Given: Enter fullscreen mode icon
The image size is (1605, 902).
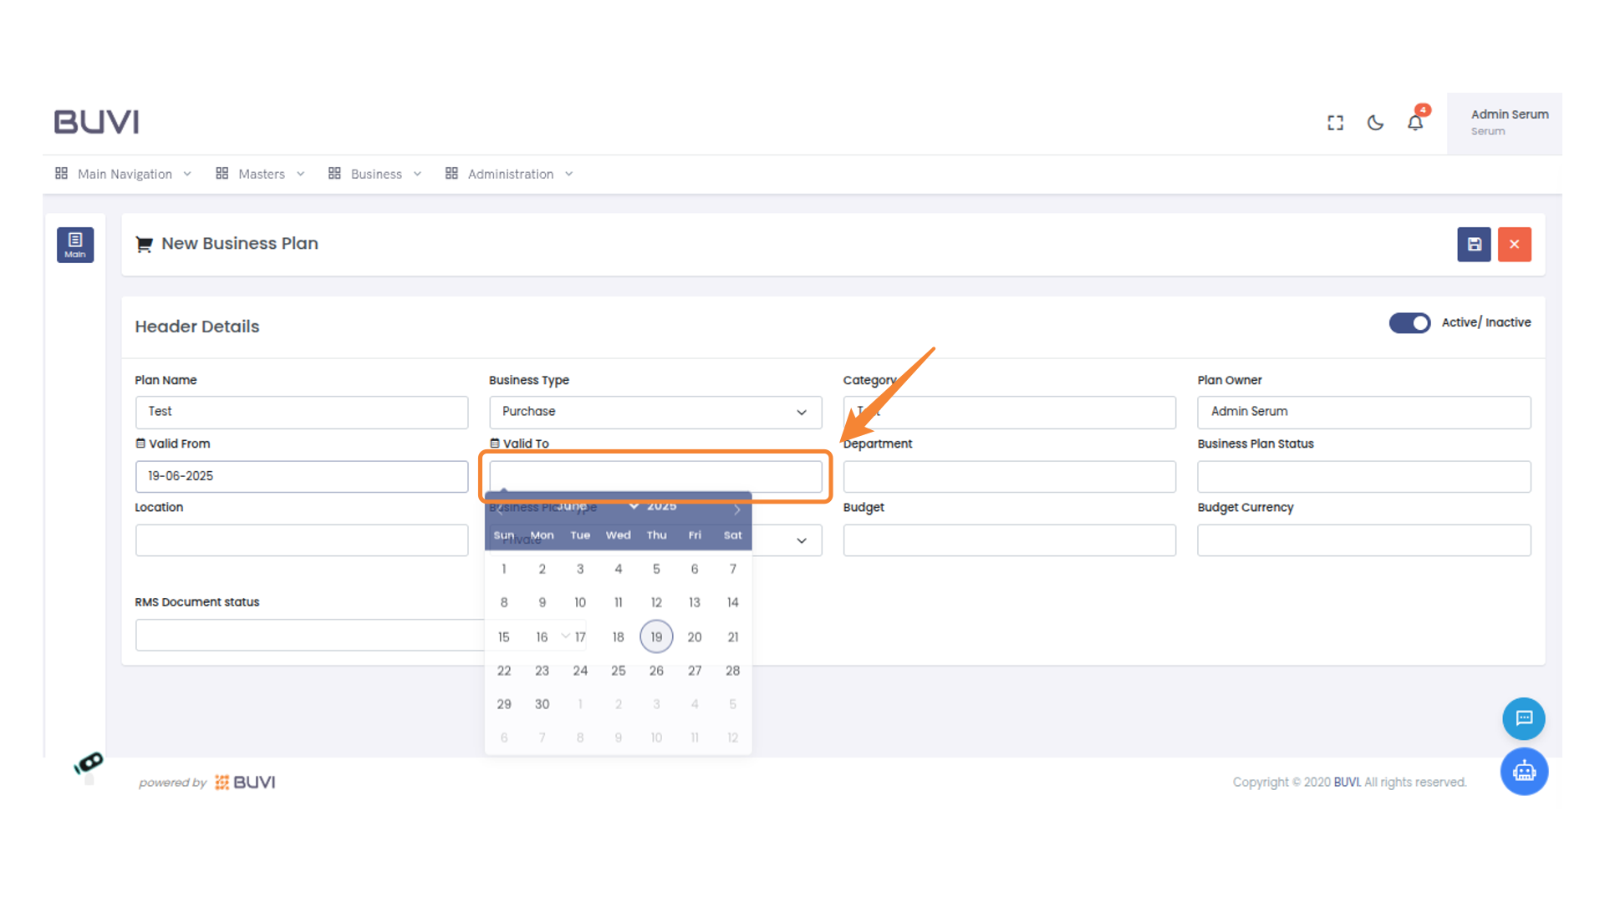Looking at the screenshot, I should coord(1335,123).
